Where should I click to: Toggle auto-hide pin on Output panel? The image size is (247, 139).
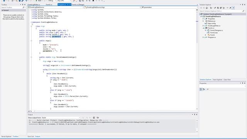[195, 115]
